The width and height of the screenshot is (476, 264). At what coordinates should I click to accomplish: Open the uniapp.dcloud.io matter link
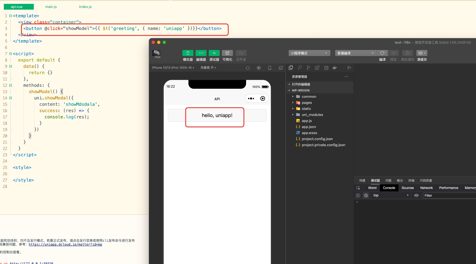(x=65, y=244)
